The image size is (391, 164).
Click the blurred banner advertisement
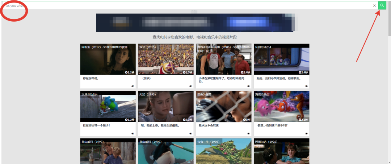pyautogui.click(x=195, y=23)
